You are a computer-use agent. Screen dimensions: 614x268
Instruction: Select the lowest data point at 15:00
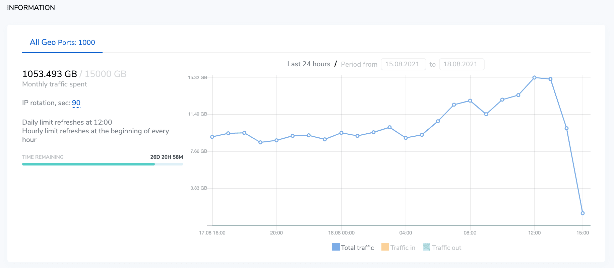[582, 213]
